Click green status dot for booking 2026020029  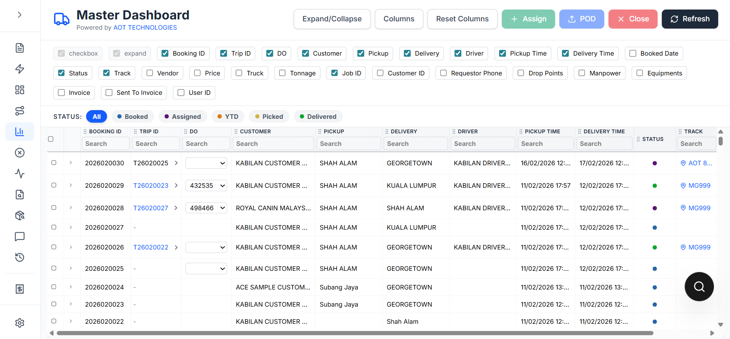[655, 186]
